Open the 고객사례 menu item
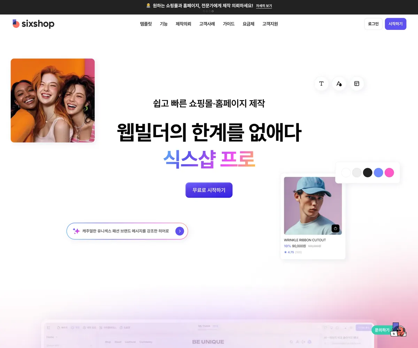Image resolution: width=418 pixels, height=348 pixels. [207, 24]
